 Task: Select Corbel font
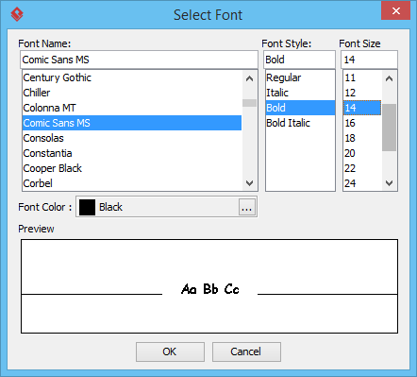[132, 183]
